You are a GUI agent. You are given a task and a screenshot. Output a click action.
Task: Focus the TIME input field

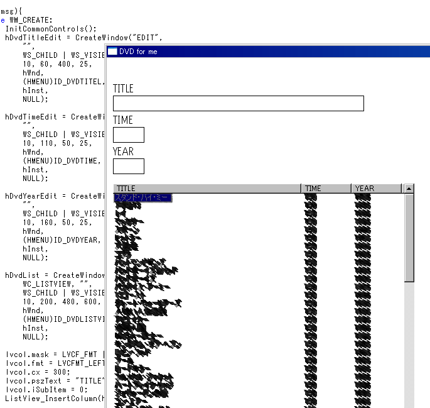tap(129, 135)
